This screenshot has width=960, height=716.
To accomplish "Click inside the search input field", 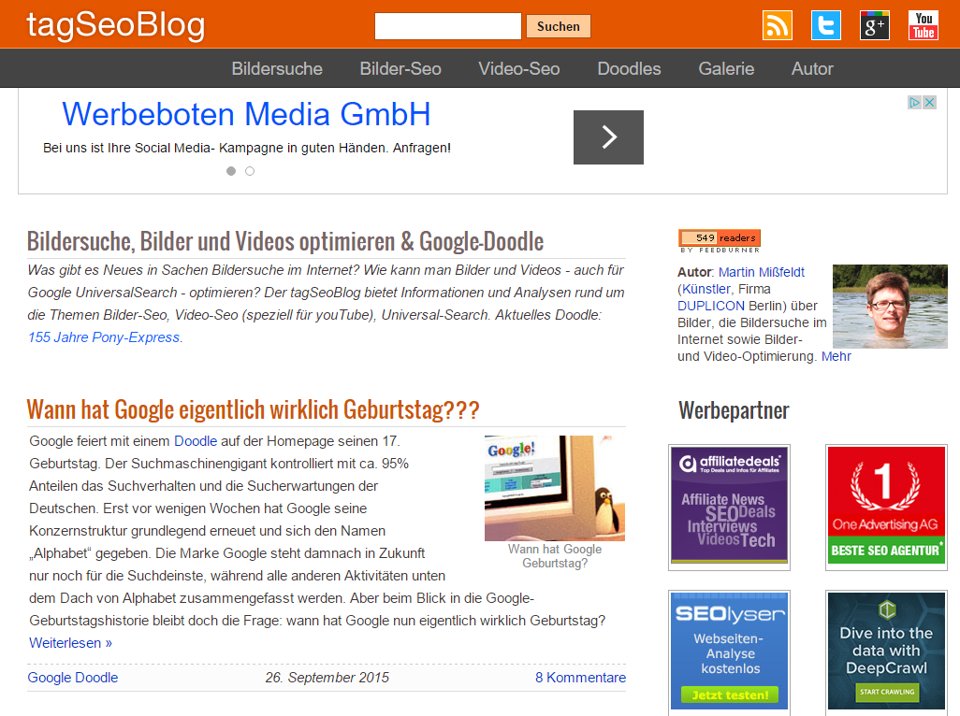I will 447,25.
